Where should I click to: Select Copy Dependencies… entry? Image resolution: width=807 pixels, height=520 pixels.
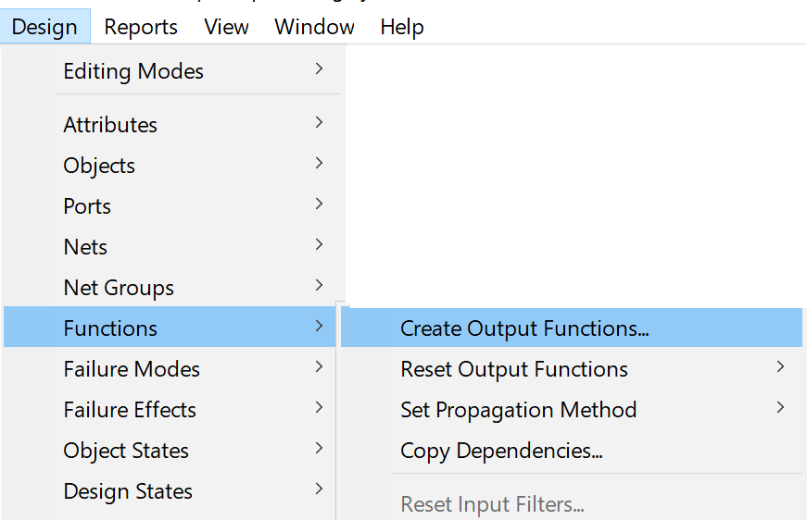click(501, 451)
